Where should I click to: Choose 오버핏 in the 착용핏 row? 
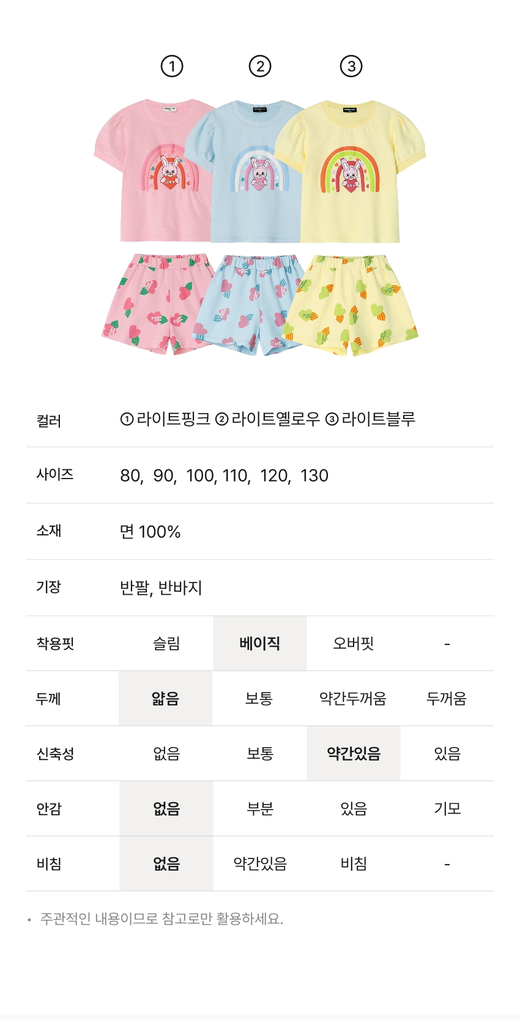pyautogui.click(x=354, y=644)
